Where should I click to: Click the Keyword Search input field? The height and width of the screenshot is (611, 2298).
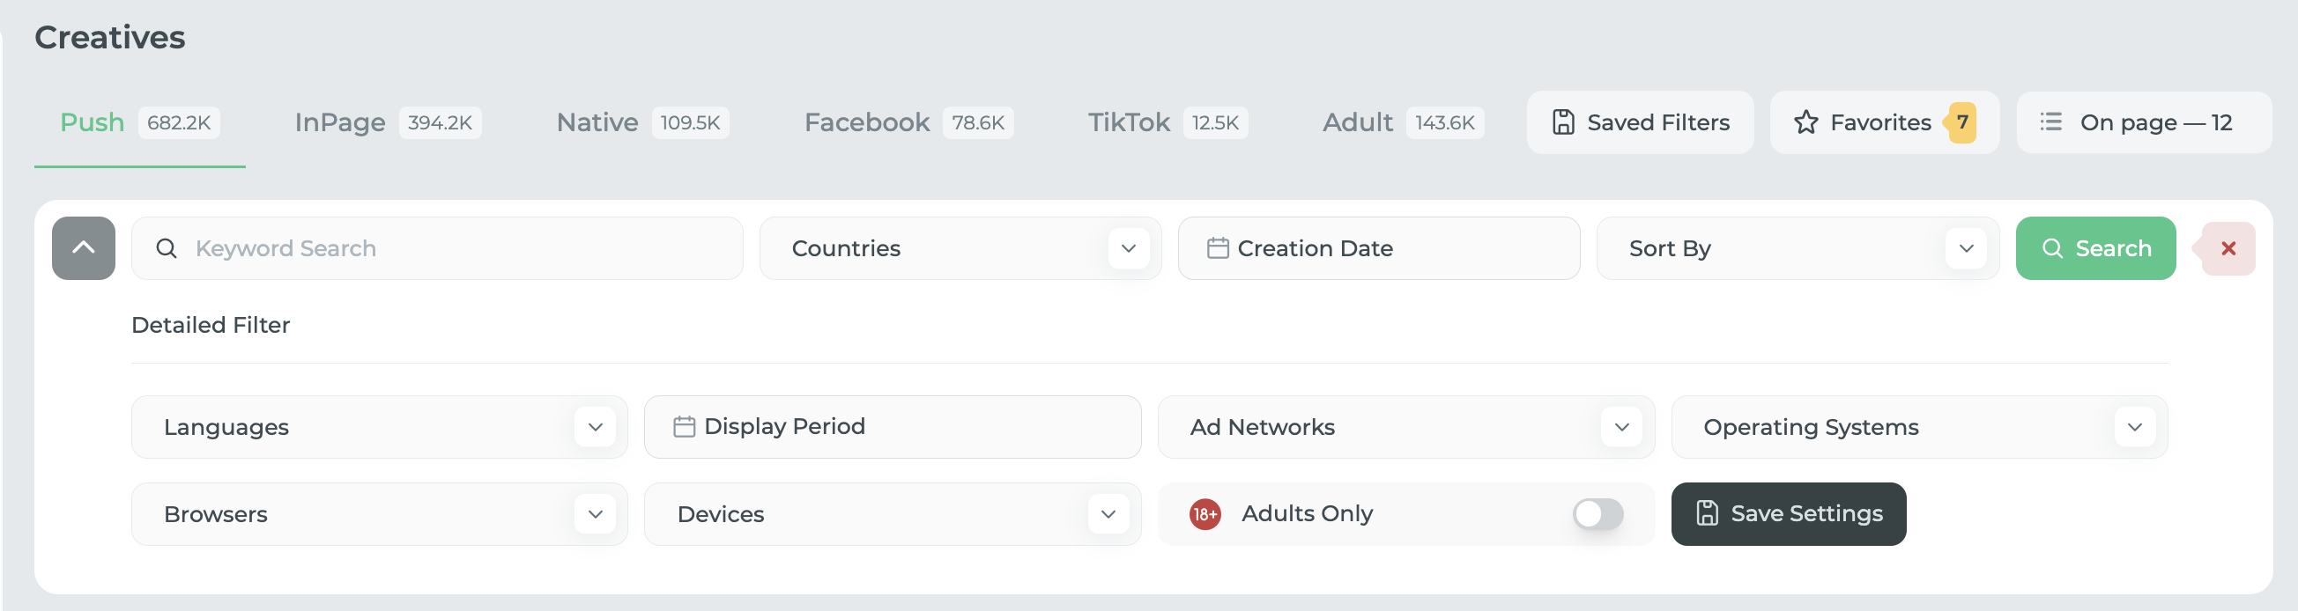pyautogui.click(x=437, y=248)
